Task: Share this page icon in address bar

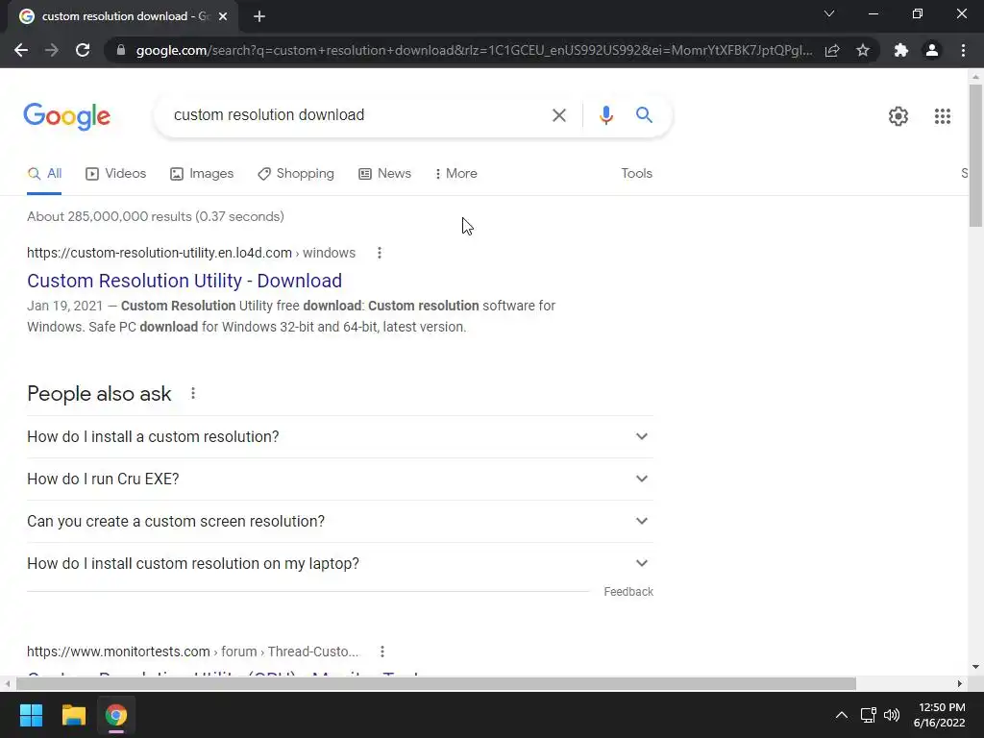Action: (x=832, y=50)
